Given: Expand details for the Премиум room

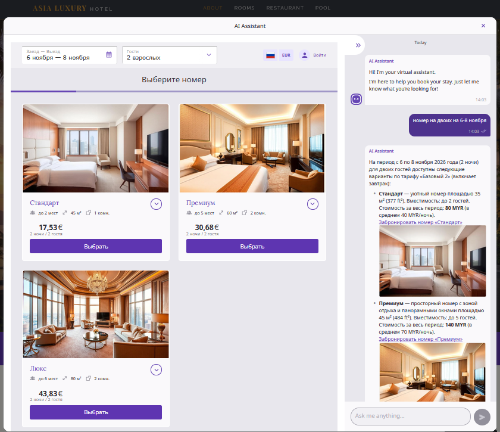Looking at the screenshot, I should coord(312,204).
